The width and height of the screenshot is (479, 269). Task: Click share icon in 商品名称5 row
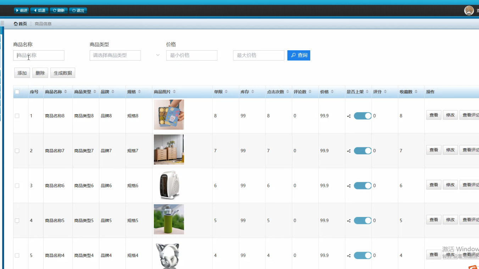click(349, 221)
